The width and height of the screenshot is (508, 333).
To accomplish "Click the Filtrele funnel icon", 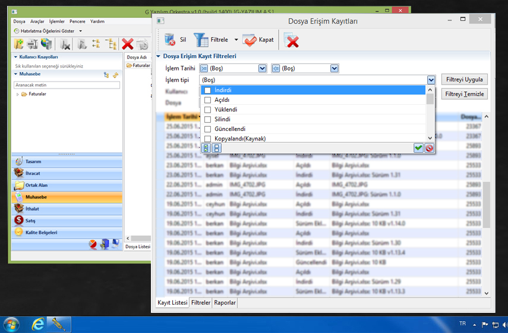I will point(201,40).
